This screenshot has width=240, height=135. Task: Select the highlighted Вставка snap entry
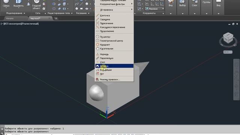click(114, 66)
